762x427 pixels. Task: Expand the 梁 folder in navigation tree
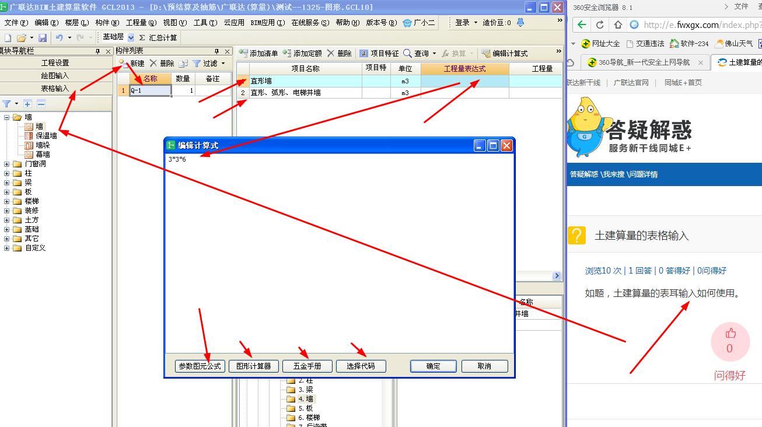[x=7, y=183]
